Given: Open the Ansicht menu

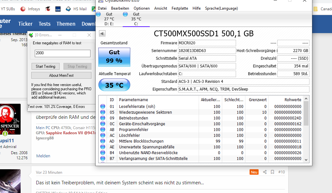Looking at the screenshot, I should (160, 8).
